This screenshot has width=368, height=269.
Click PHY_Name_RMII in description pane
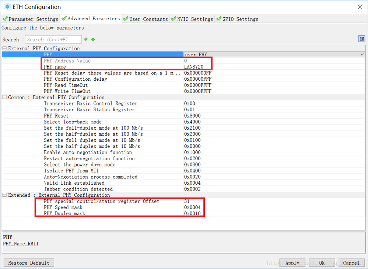(x=21, y=244)
